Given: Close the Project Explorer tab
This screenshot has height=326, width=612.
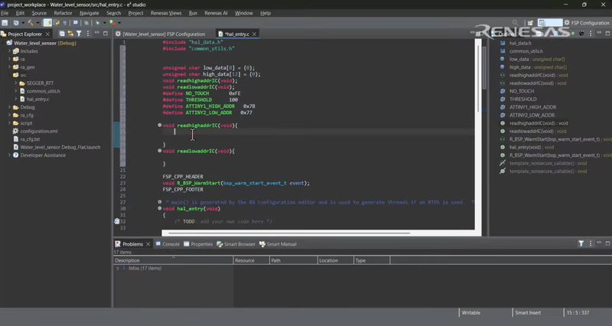Looking at the screenshot, I should coord(47,34).
